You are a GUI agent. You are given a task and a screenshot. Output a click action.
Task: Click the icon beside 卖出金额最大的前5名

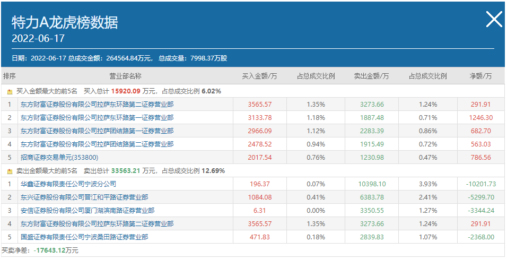tap(9, 171)
